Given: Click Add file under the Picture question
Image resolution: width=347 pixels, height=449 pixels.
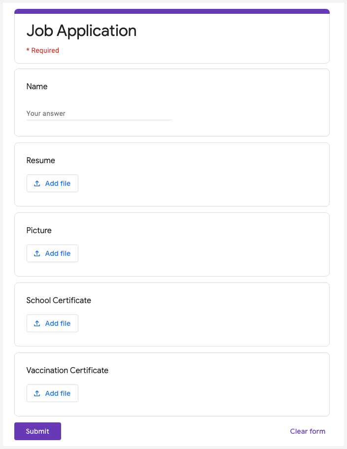Looking at the screenshot, I should click(x=52, y=253).
